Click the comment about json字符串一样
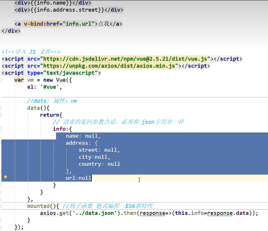Screen dimensions: 268x231 tap(119, 122)
